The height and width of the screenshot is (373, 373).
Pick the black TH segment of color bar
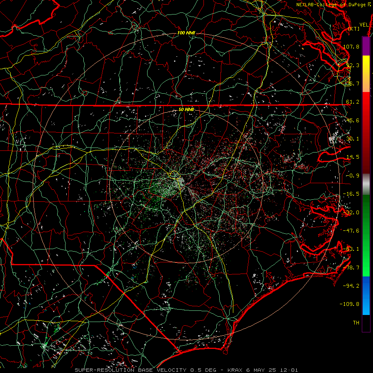click(x=366, y=323)
